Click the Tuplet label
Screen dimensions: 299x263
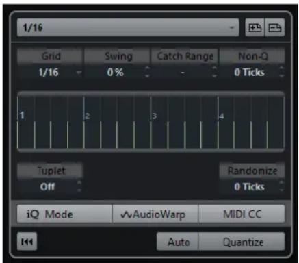click(51, 171)
